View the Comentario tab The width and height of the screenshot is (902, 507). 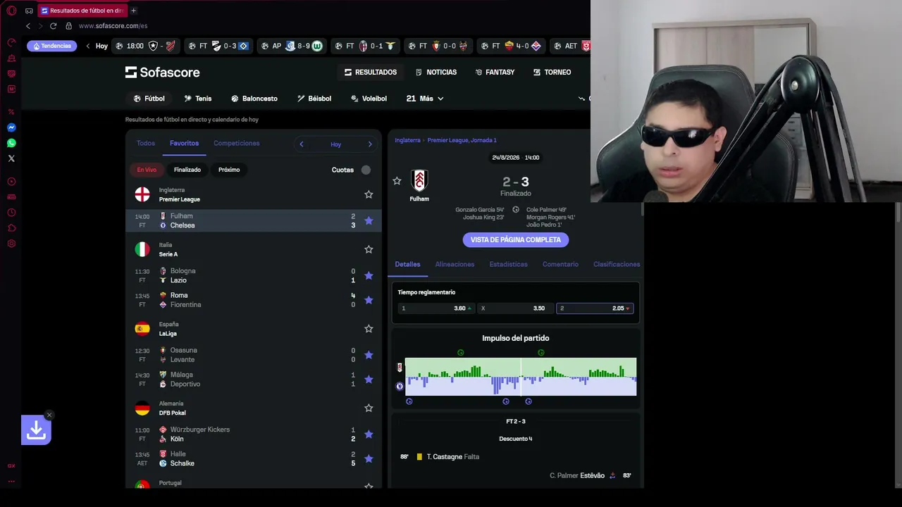[560, 264]
